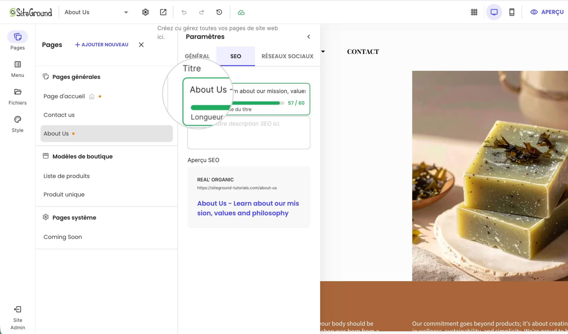This screenshot has height=334, width=568.
Task: Click the cloud save icon
Action: pos(241,12)
